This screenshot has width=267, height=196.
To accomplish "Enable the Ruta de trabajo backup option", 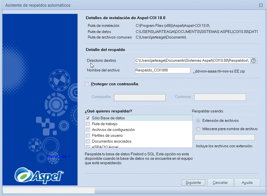I will pyautogui.click(x=88, y=124).
